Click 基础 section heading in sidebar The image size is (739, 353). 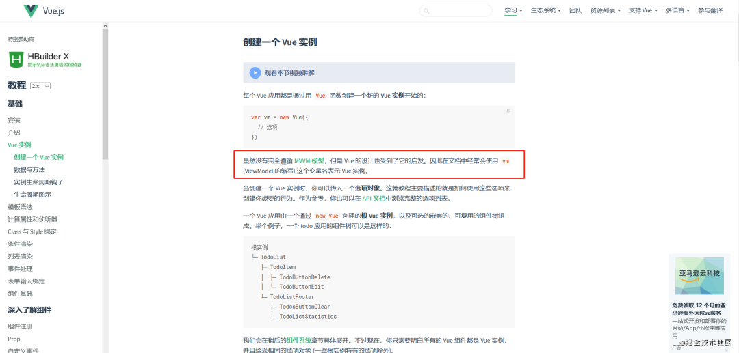(15, 104)
